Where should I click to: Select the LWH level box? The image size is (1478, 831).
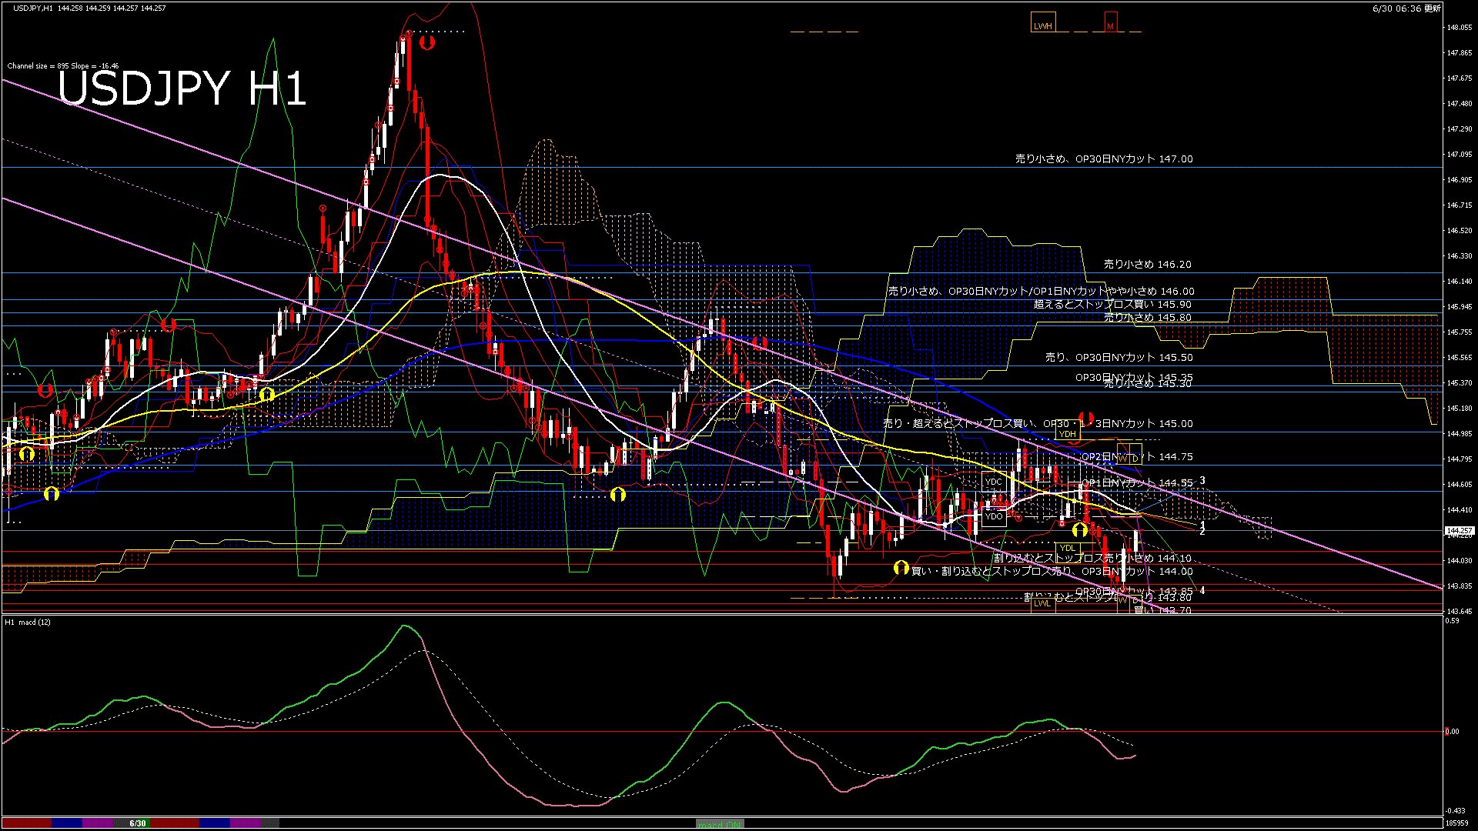pyautogui.click(x=1043, y=23)
